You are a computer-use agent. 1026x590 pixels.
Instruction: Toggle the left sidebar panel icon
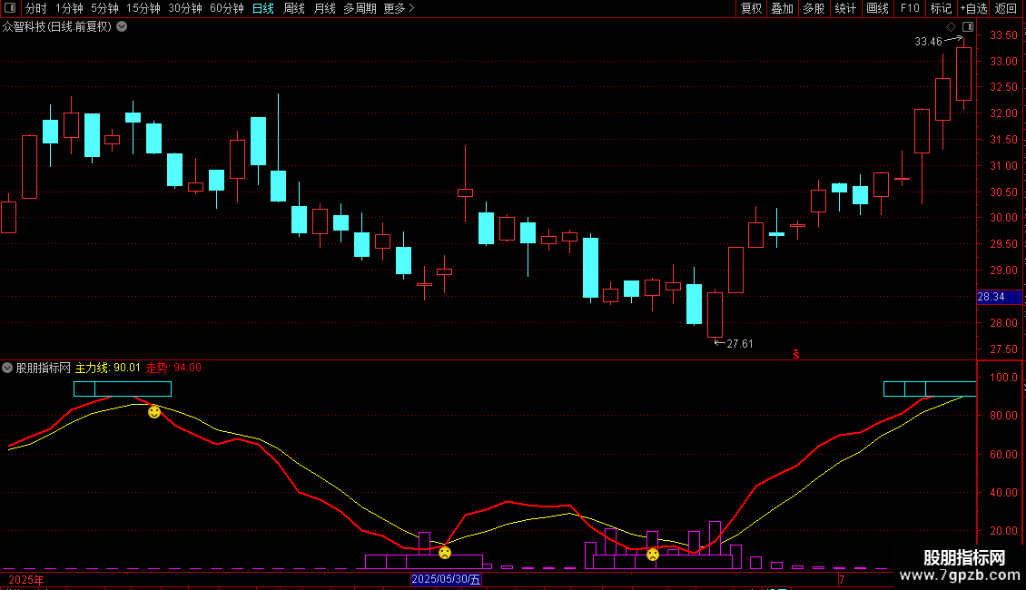[10, 8]
